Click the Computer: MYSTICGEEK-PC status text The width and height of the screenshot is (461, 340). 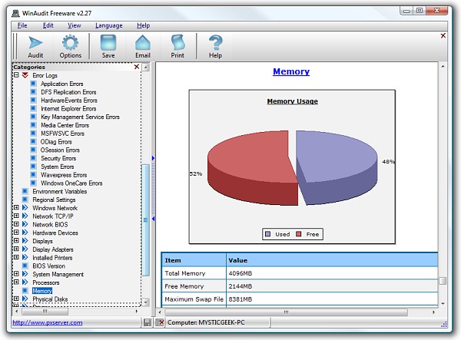click(x=206, y=322)
